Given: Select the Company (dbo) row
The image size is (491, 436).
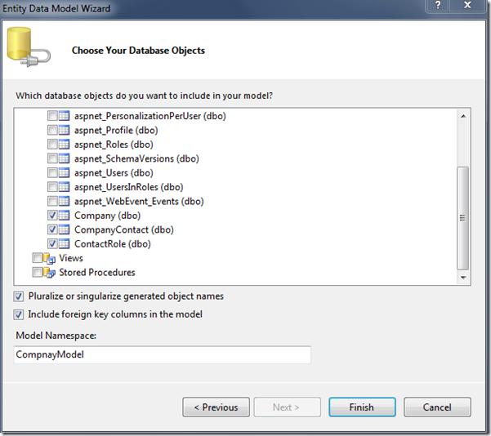Looking at the screenshot, I should tap(107, 216).
